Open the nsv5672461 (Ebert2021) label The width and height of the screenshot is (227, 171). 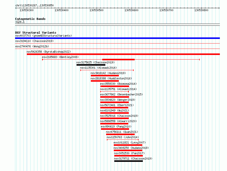(117, 105)
